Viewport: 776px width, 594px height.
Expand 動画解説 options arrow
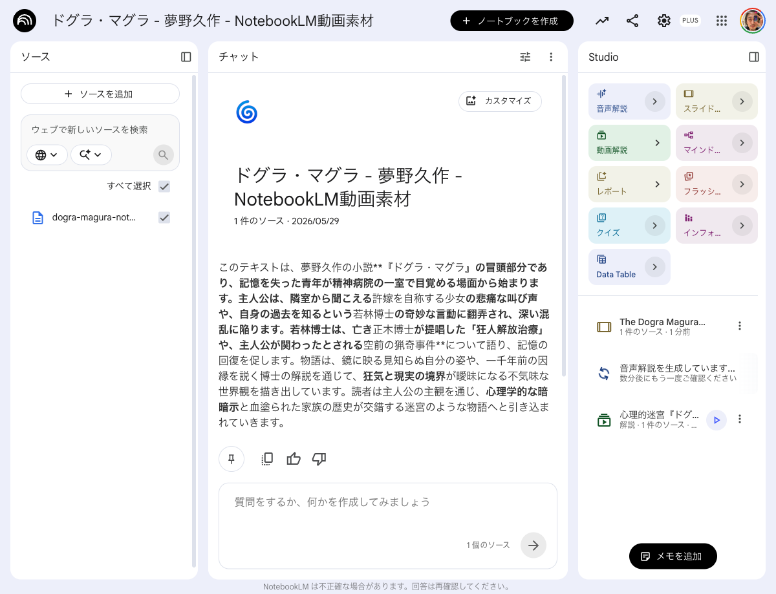657,143
